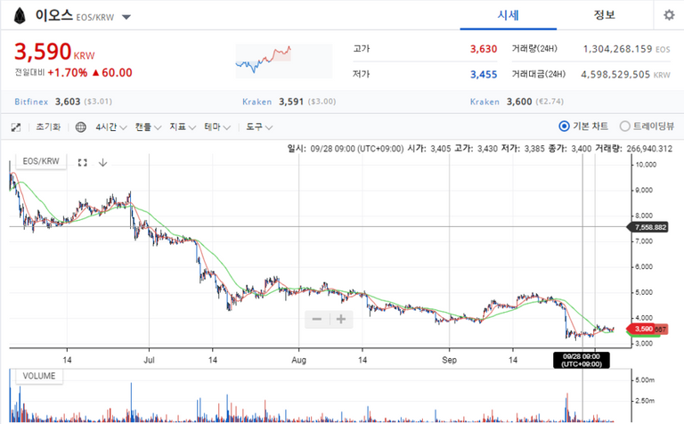Open the settings gear icon
The image size is (684, 424).
pyautogui.click(x=669, y=15)
